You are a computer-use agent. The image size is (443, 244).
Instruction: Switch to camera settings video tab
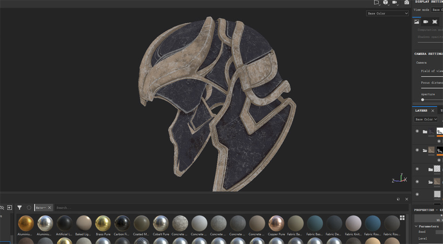click(x=425, y=22)
